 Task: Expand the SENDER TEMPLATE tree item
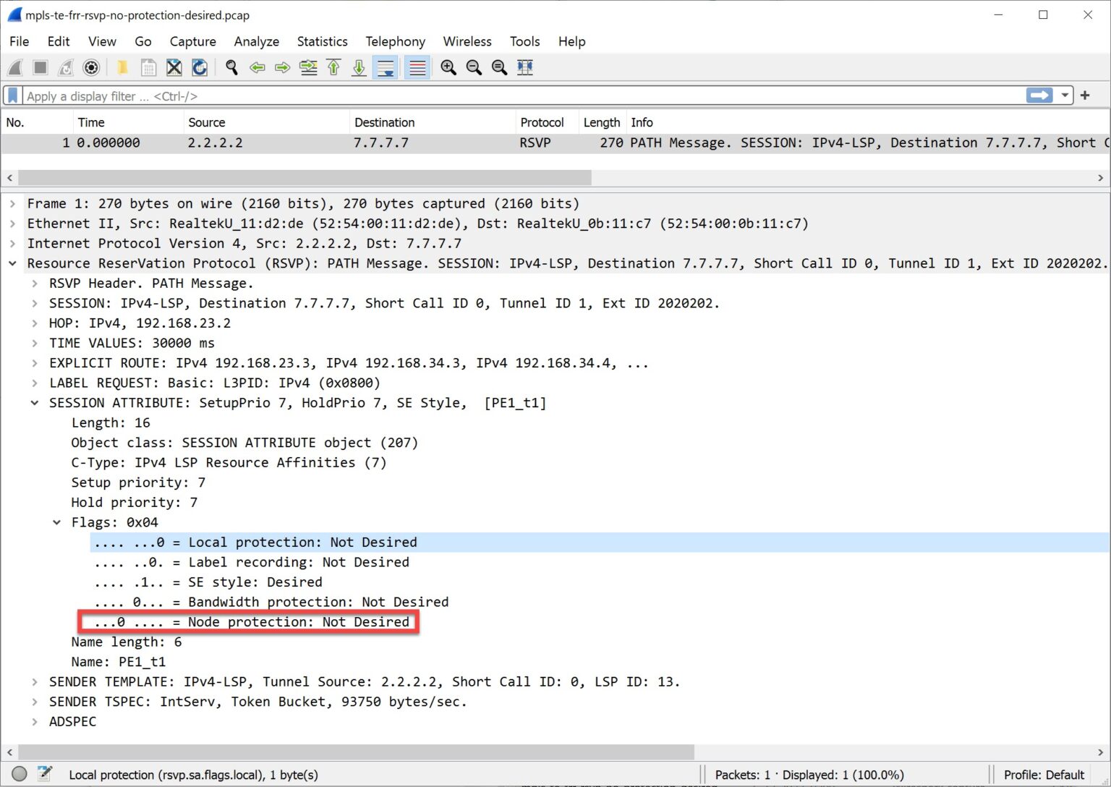point(35,681)
